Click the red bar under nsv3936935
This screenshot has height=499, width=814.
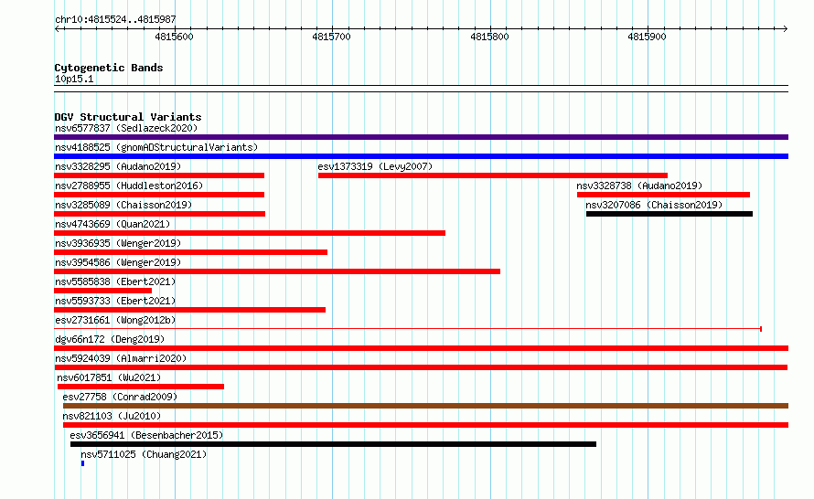click(190, 252)
